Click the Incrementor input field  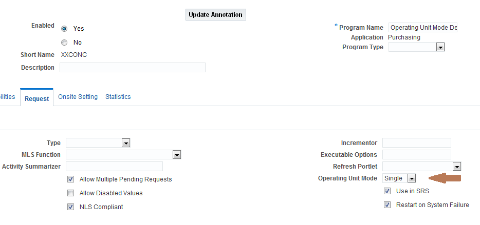click(417, 143)
